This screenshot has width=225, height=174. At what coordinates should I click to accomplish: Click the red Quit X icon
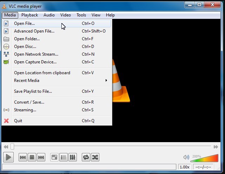(x=6, y=121)
